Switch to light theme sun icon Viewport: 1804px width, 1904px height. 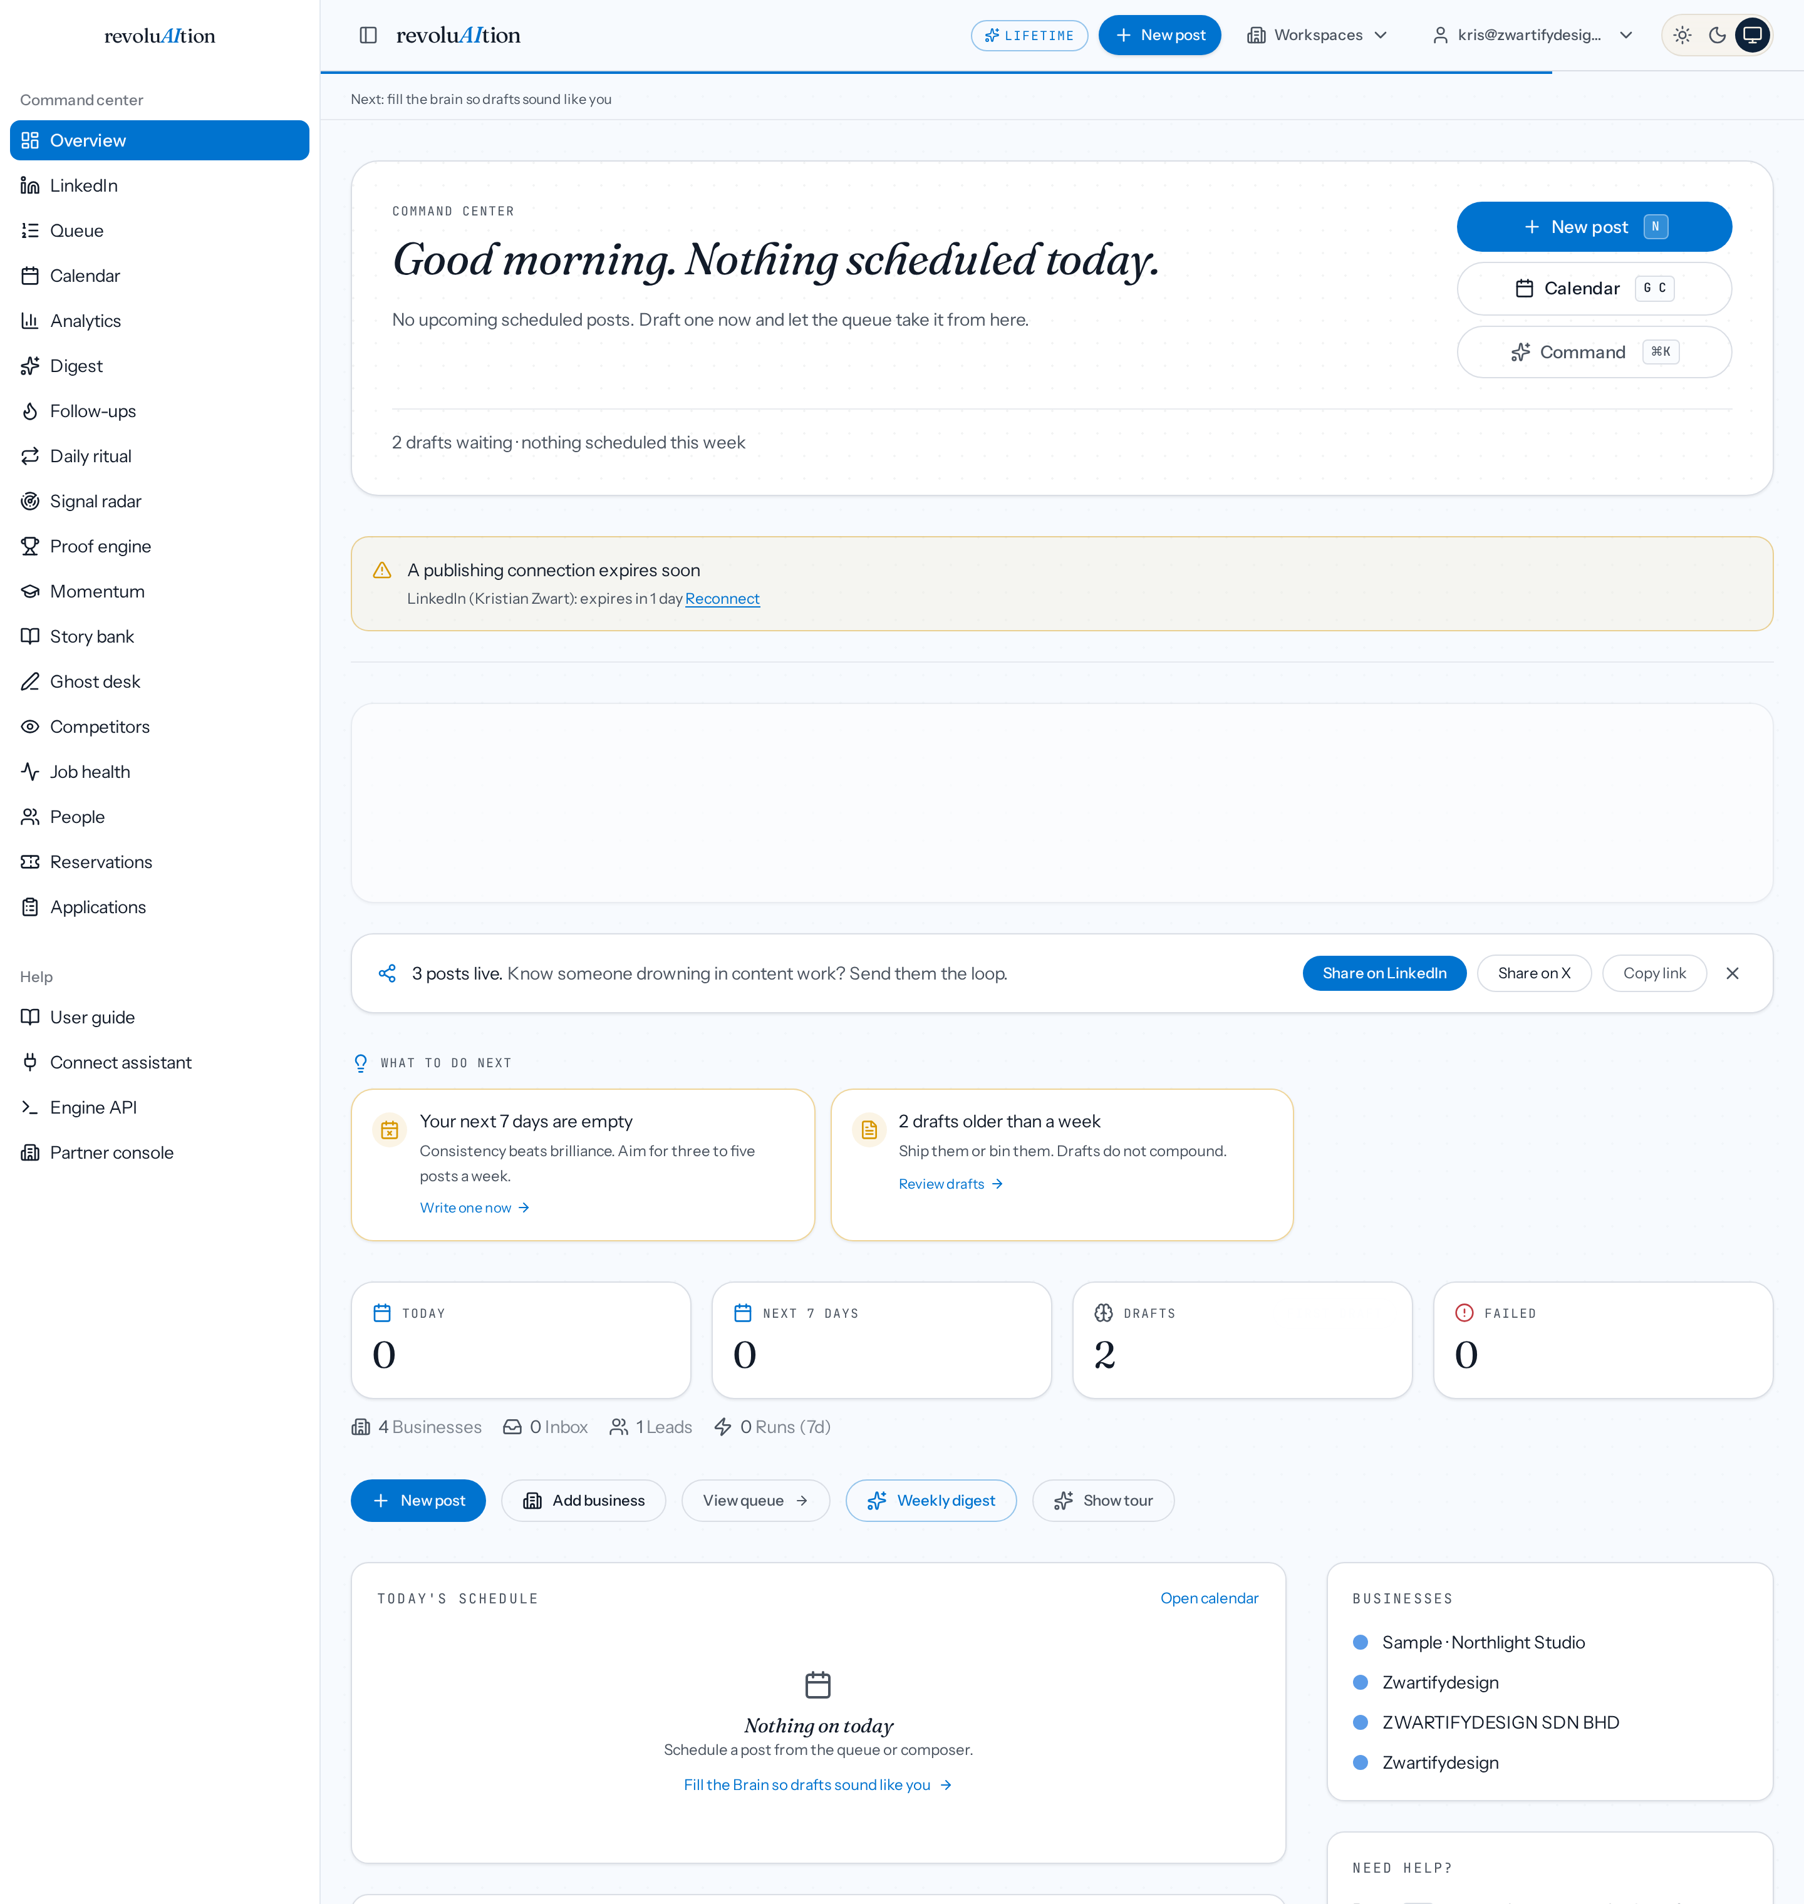coord(1682,36)
